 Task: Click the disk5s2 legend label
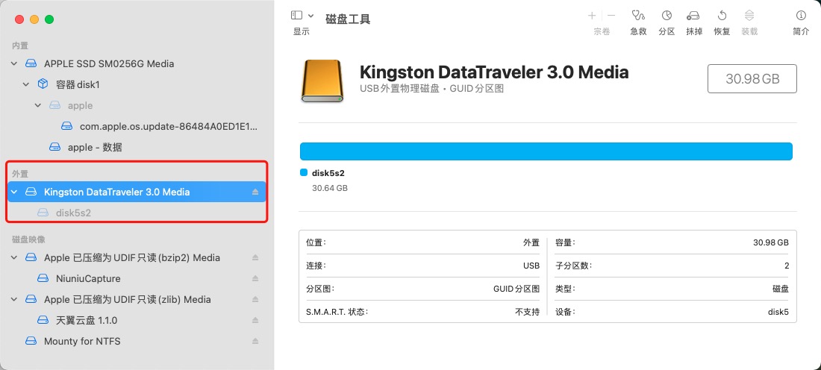[x=328, y=173]
